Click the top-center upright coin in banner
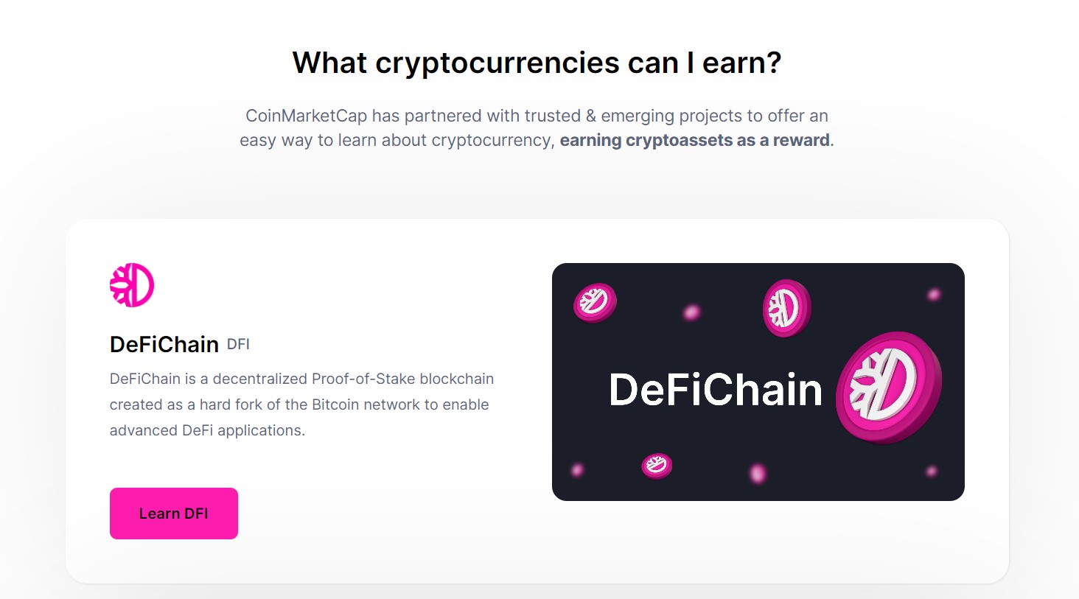This screenshot has height=599, width=1079. coord(786,308)
